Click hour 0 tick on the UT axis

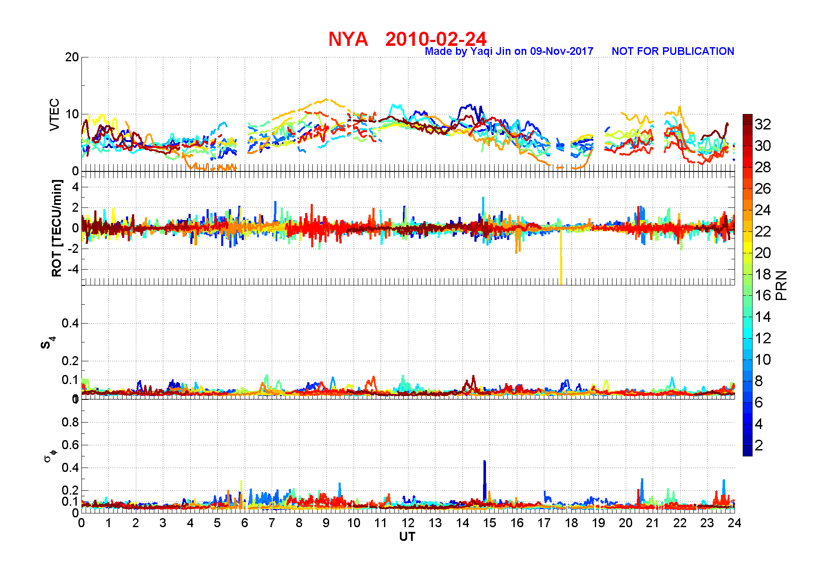pyautogui.click(x=81, y=523)
